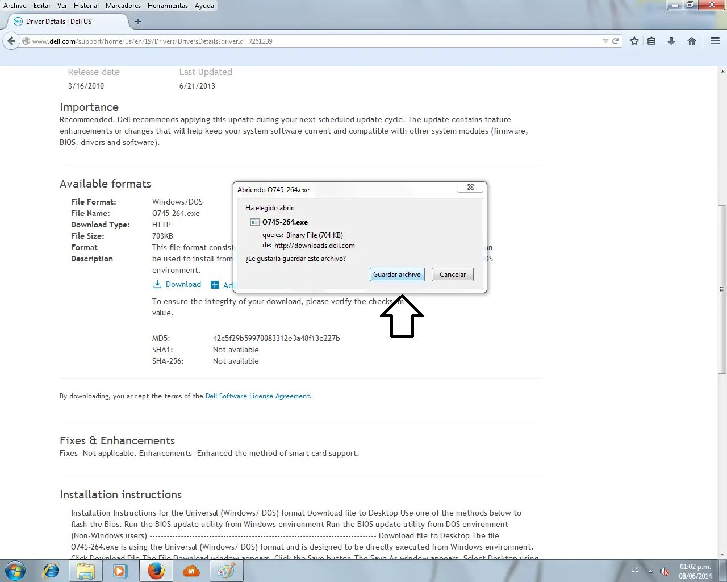Click the file size value 703KB
This screenshot has width=727, height=582.
(x=163, y=236)
